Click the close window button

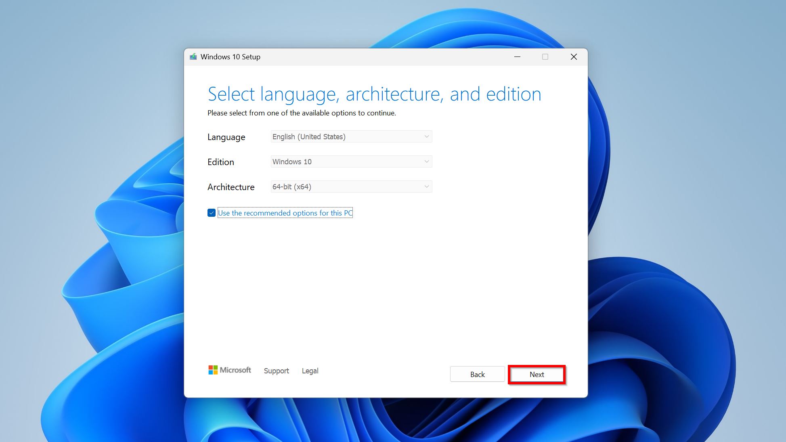click(574, 57)
